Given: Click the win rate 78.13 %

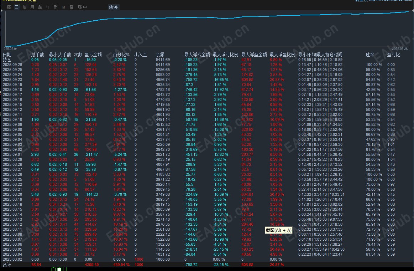Looking at the screenshot, I should (x=373, y=145).
